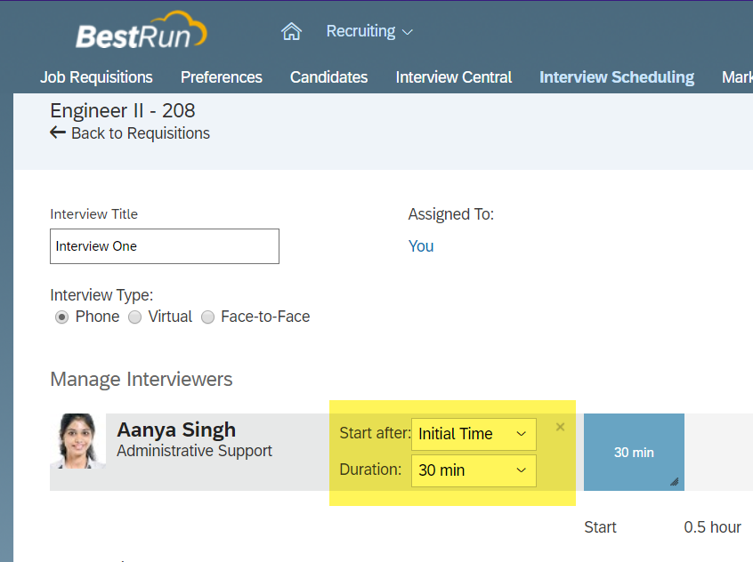This screenshot has width=753, height=562.
Task: Select the Face-to-Face interview type
Action: (x=207, y=317)
